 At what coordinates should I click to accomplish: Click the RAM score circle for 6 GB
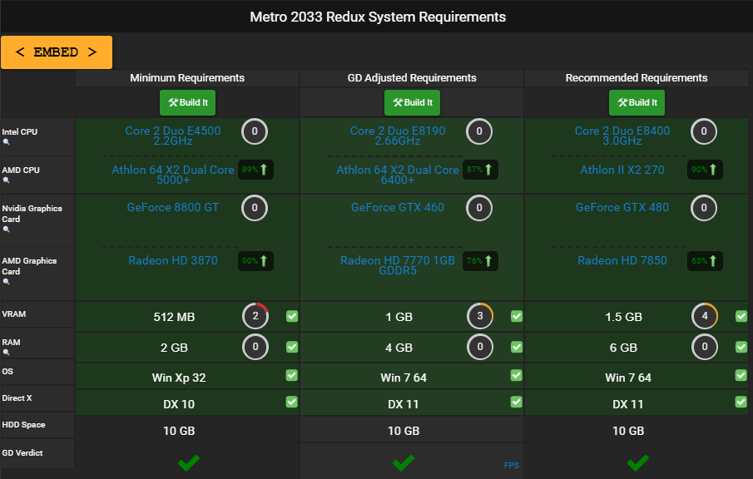tap(705, 347)
